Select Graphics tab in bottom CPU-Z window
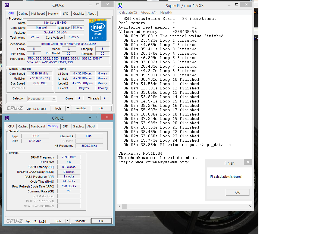The width and height of the screenshot is (313, 234). coord(79,126)
